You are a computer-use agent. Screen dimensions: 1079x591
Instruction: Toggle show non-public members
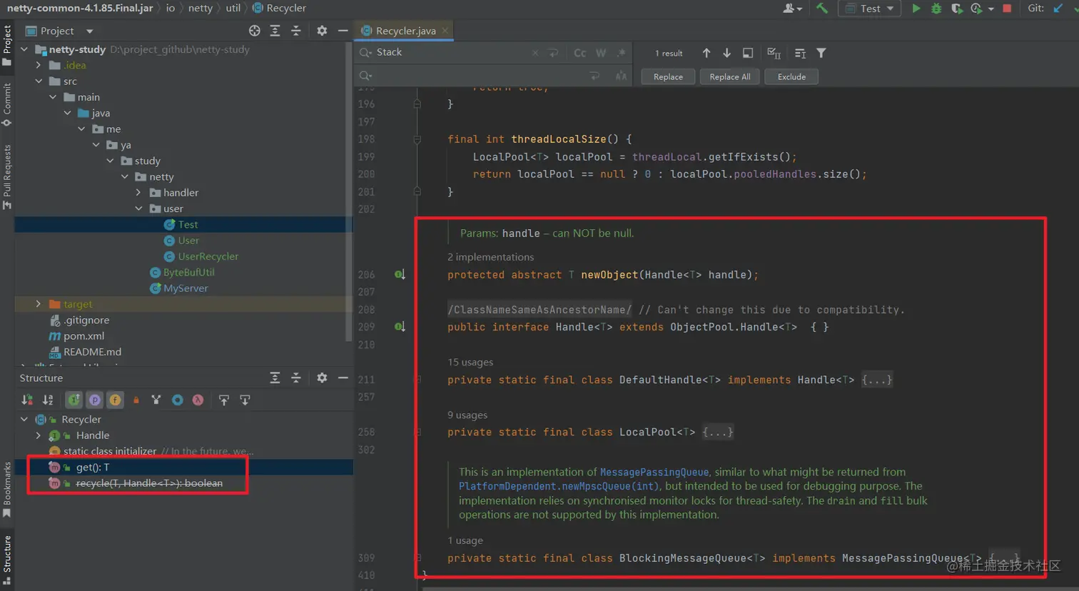[136, 400]
